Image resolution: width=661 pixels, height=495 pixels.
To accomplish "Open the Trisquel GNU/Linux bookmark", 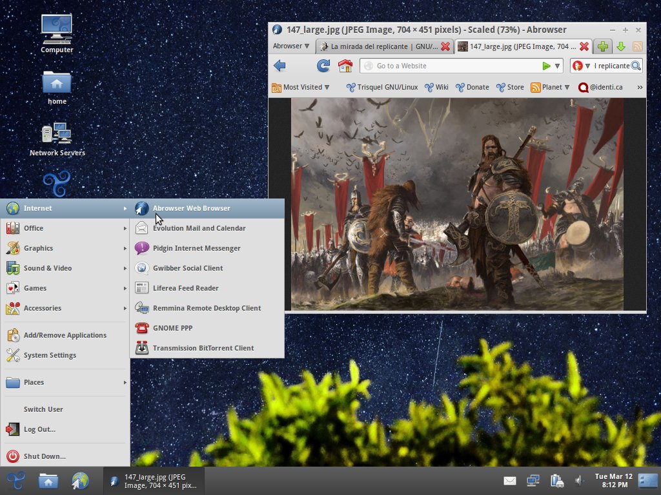I will 382,87.
